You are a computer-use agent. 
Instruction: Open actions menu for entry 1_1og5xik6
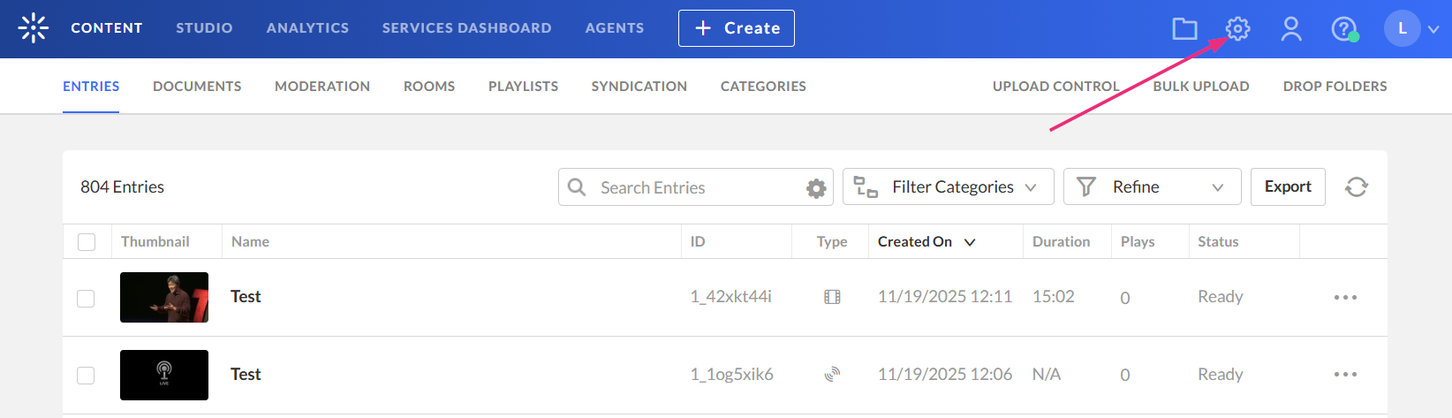click(x=1345, y=375)
